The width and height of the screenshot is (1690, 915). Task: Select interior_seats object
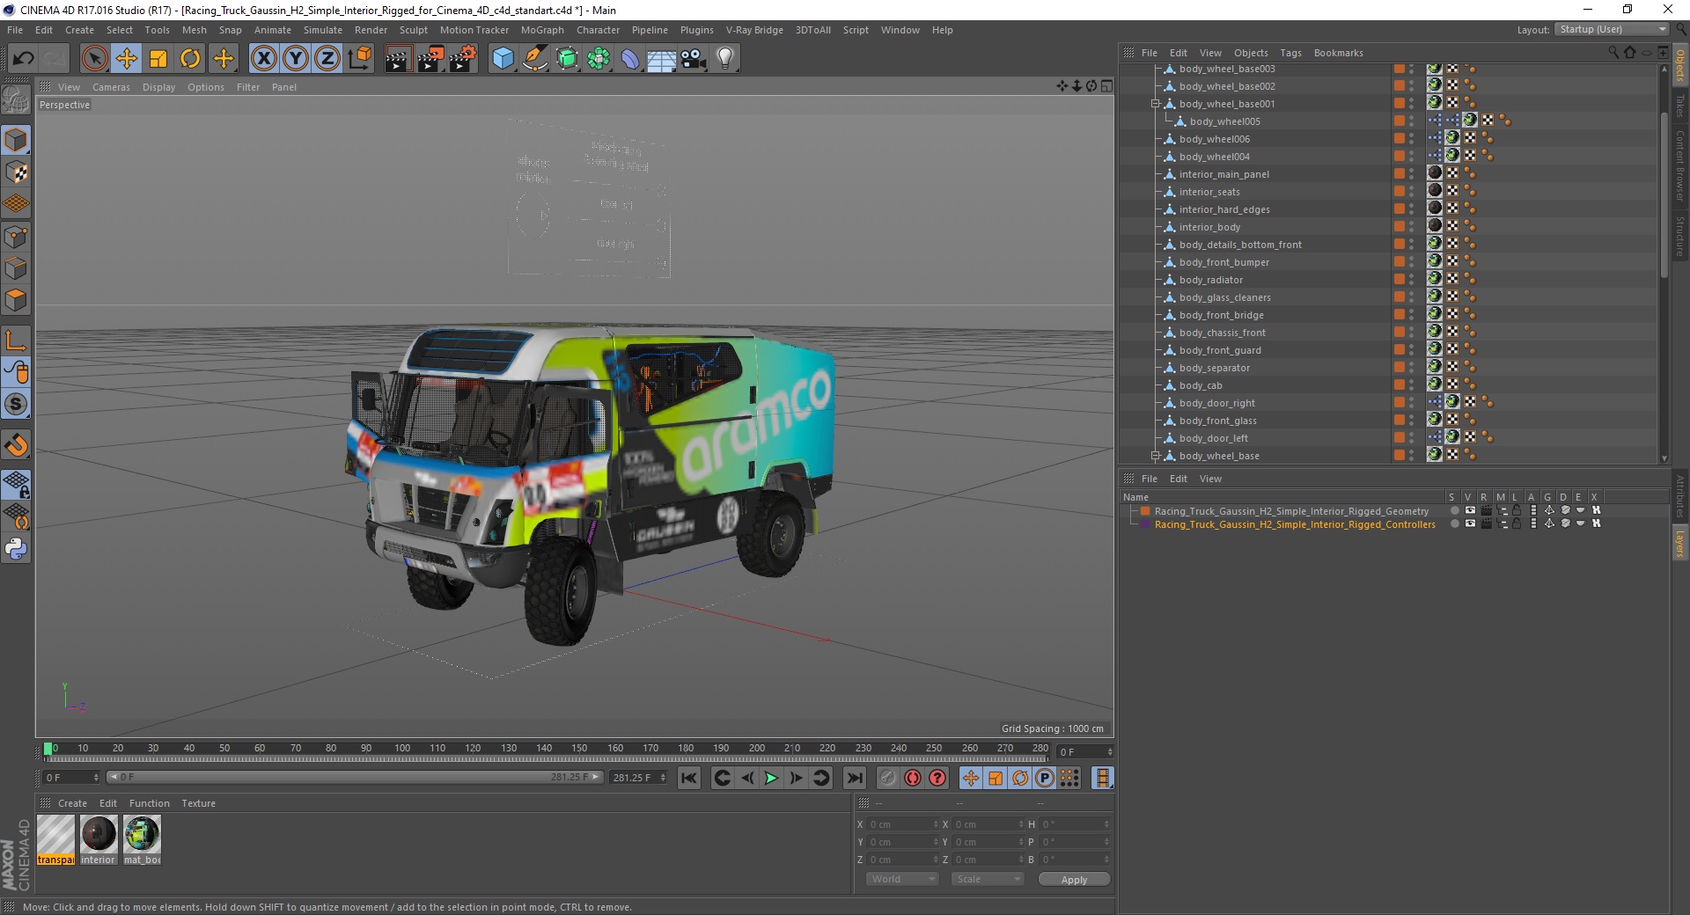[x=1209, y=192]
